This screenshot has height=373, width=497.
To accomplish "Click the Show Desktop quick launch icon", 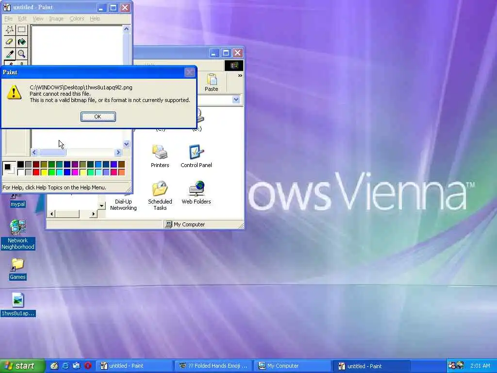I will click(x=54, y=366).
